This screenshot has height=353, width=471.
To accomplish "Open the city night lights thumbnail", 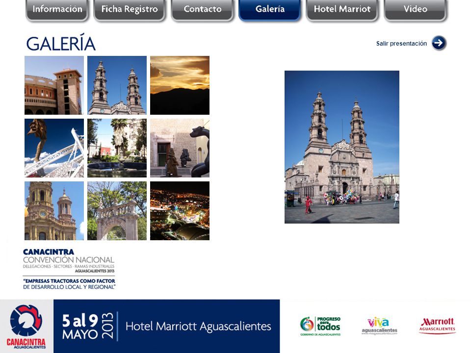I will 180,211.
